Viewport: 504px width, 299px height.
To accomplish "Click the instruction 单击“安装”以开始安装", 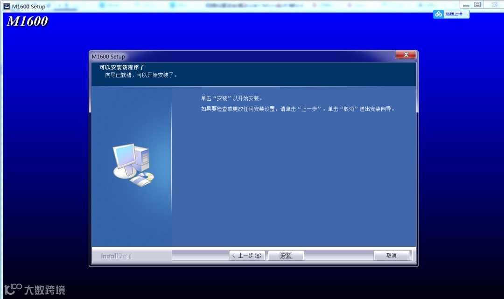I will click(231, 98).
